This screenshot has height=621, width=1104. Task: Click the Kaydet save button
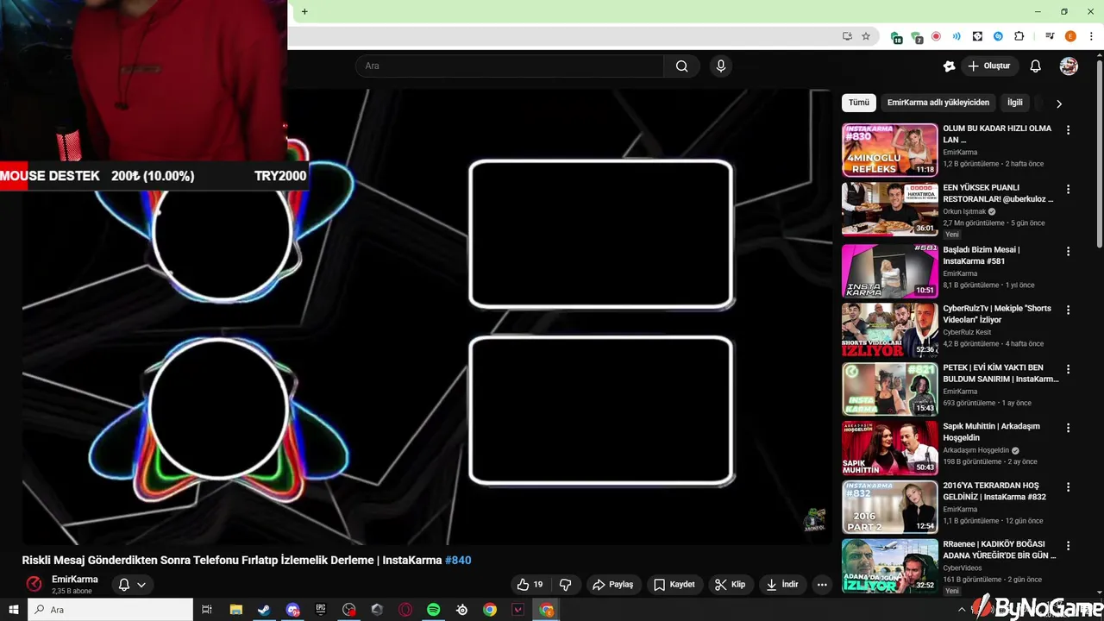[674, 585]
